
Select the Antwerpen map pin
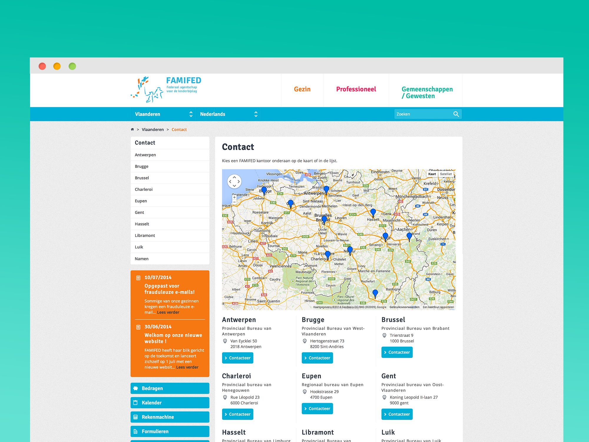(326, 190)
